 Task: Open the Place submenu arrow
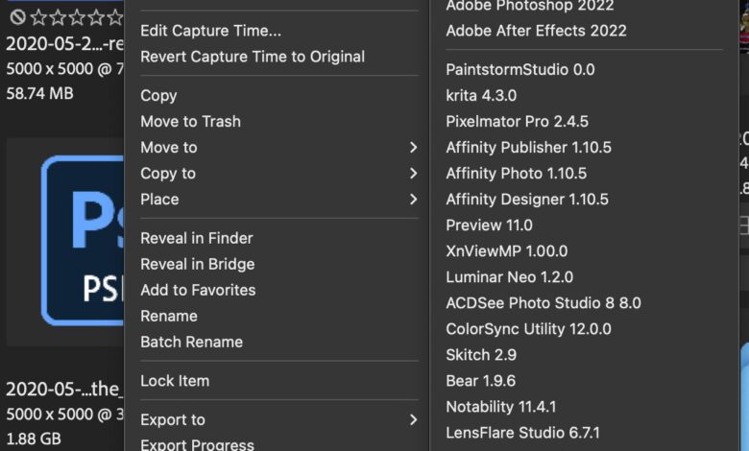413,200
